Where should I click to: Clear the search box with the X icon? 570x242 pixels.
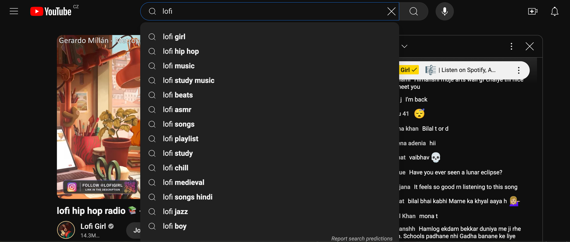[x=391, y=11]
